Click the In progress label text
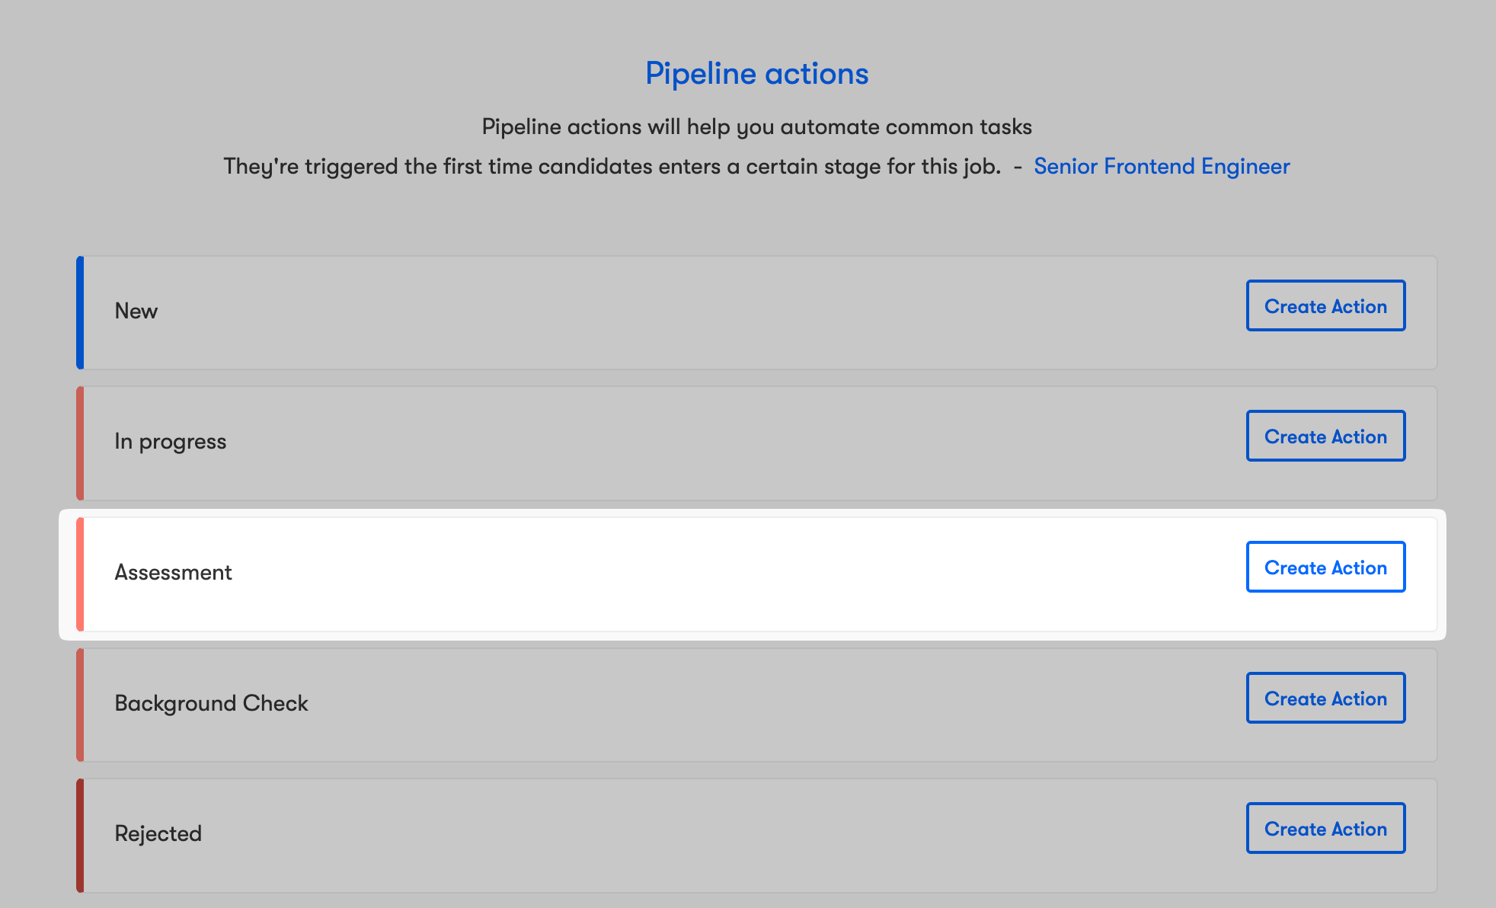Screen dimensions: 1496x908 pos(170,442)
